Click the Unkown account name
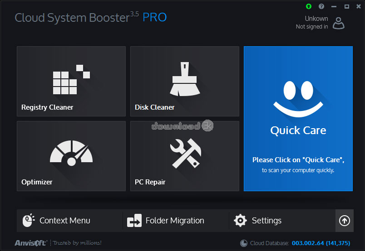365x251 pixels. 316,19
